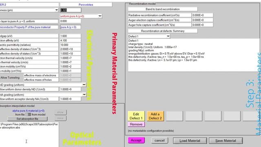Viewport: 261px width, 147px height.
Task: Click the thickness field showing 0.320
Action: tap(71, 10)
